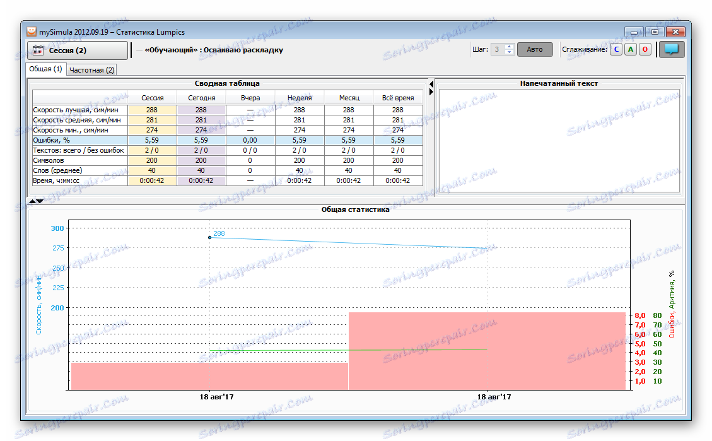Click Неделя cell showing 2 / 0
Screen dimensions: 712x441
[299, 150]
